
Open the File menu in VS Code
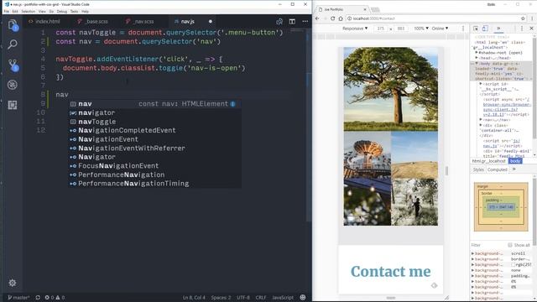point(7,11)
